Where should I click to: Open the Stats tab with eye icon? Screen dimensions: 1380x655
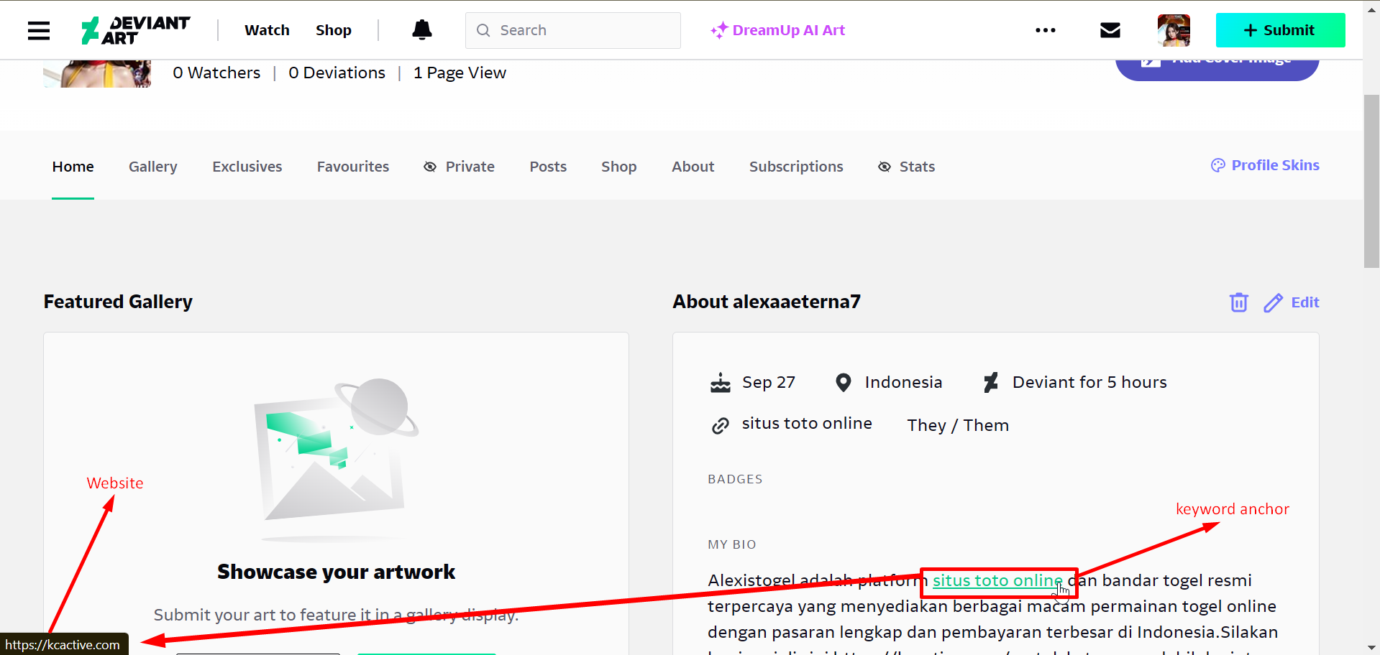click(x=906, y=167)
